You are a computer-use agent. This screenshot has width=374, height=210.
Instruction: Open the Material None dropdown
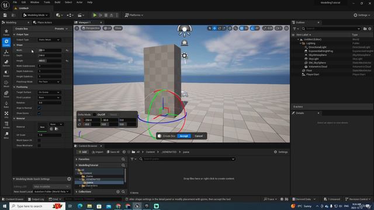56,124
